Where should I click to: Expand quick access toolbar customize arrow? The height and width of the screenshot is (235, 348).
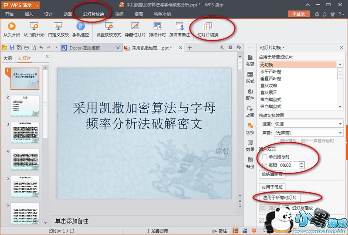coord(56,48)
